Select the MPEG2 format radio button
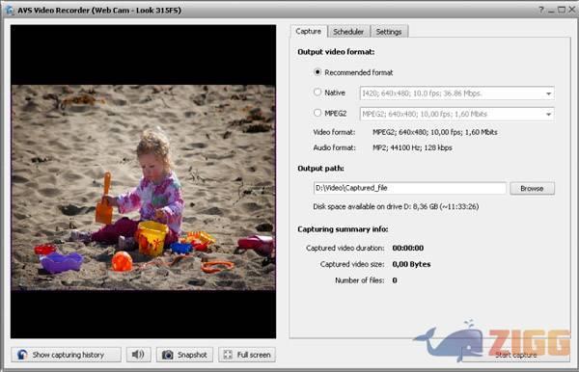The image size is (579, 372). 317,113
